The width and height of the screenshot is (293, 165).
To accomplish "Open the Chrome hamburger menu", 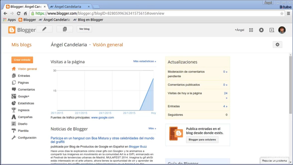I will pos(288,13).
